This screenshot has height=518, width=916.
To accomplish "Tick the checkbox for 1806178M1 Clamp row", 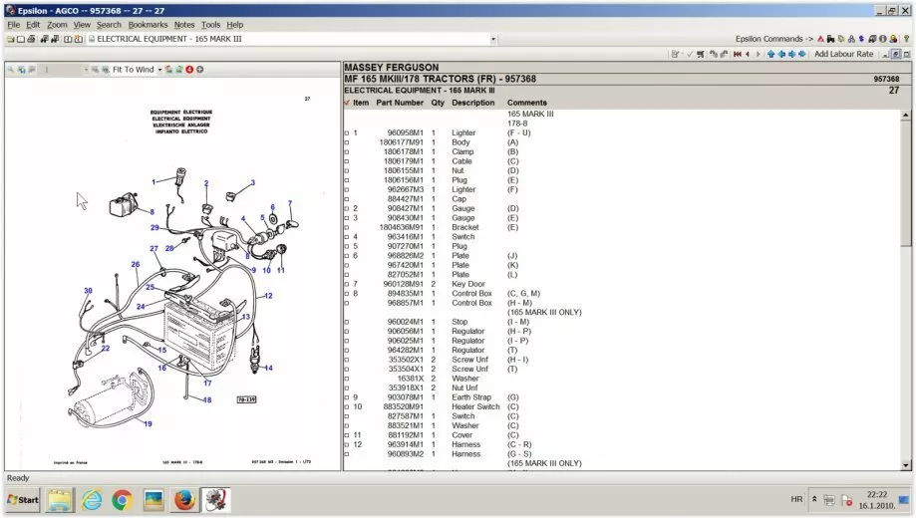I will (x=347, y=151).
